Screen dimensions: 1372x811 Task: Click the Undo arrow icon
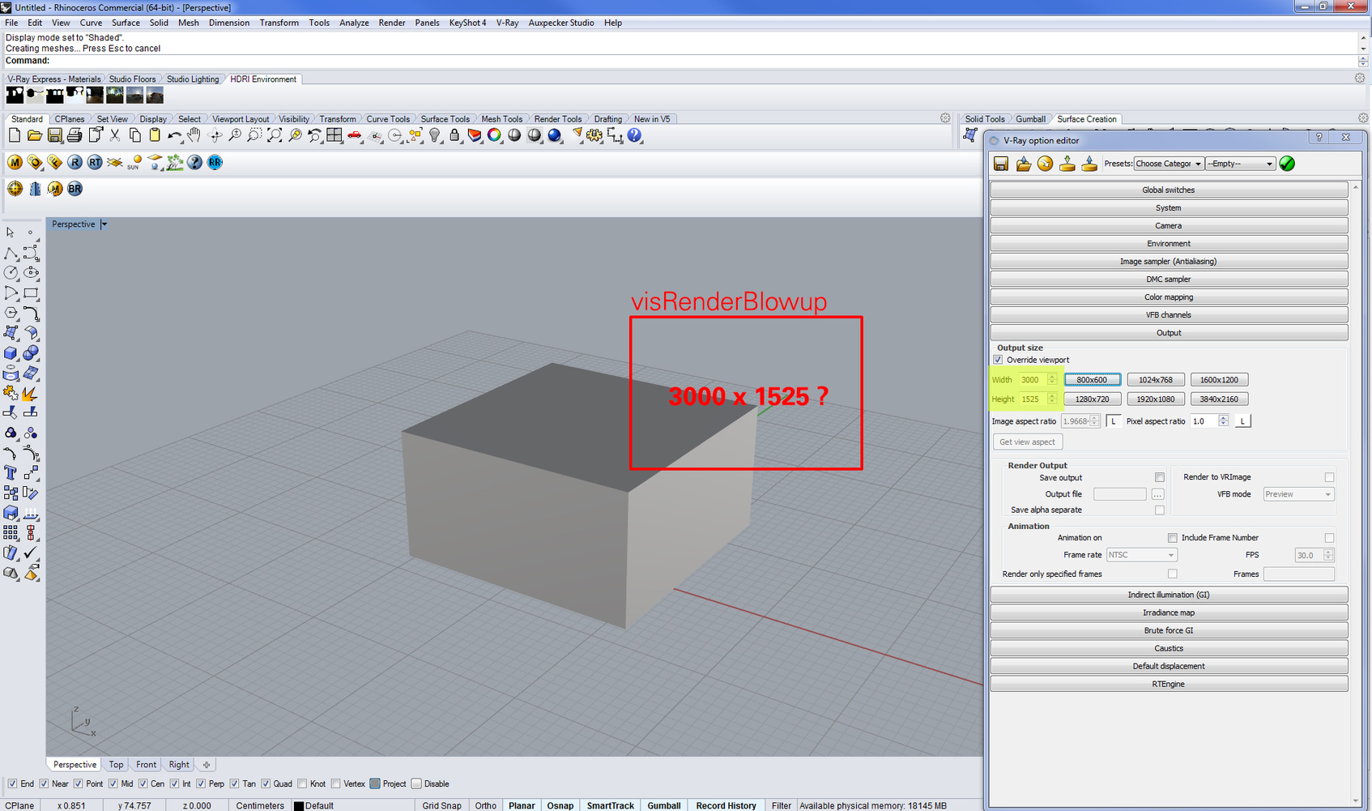(175, 135)
